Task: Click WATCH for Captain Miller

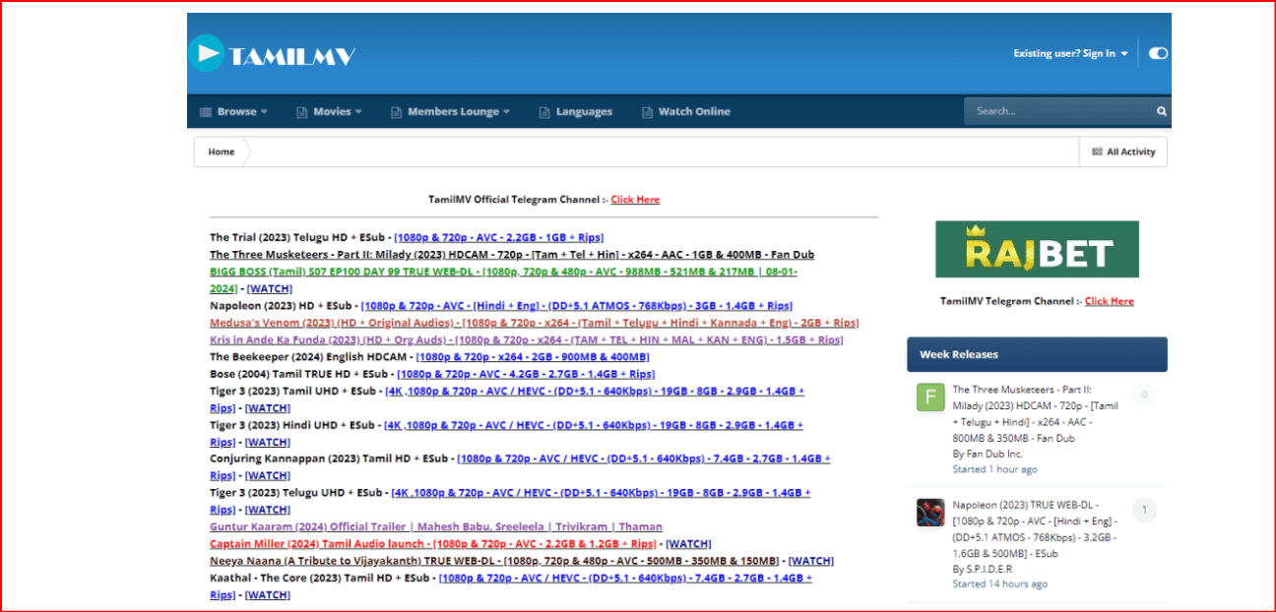Action: (689, 543)
